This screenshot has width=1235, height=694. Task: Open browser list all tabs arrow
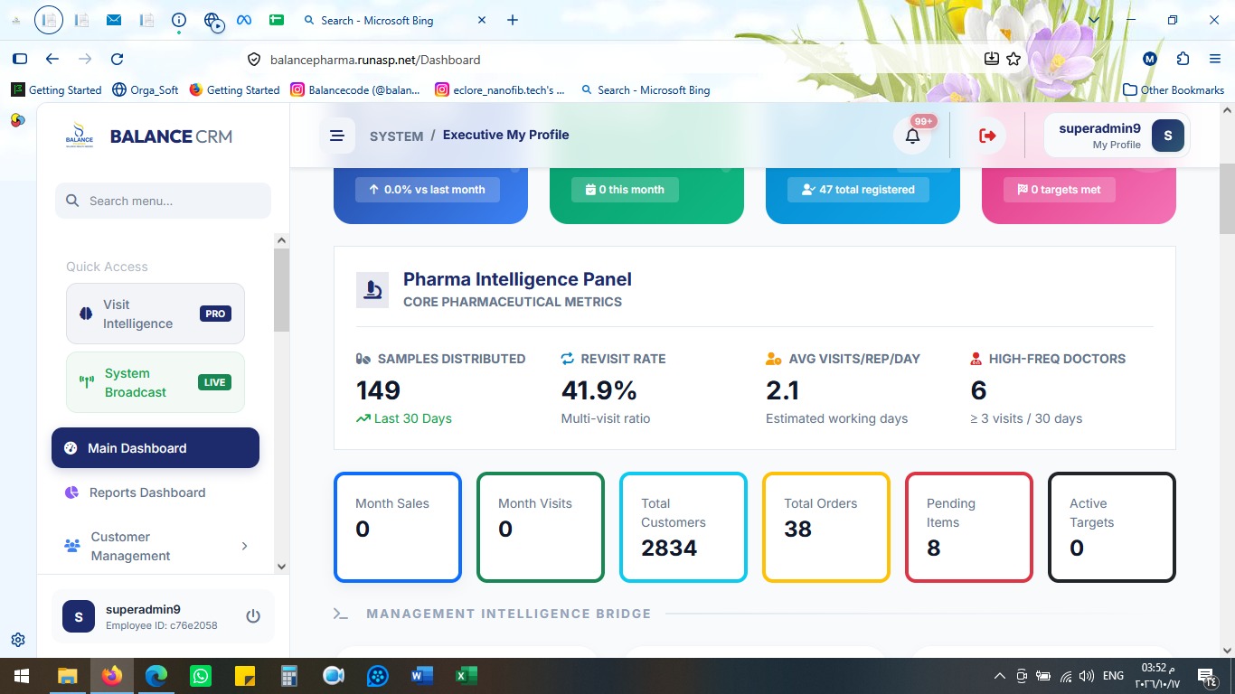click(x=1094, y=20)
